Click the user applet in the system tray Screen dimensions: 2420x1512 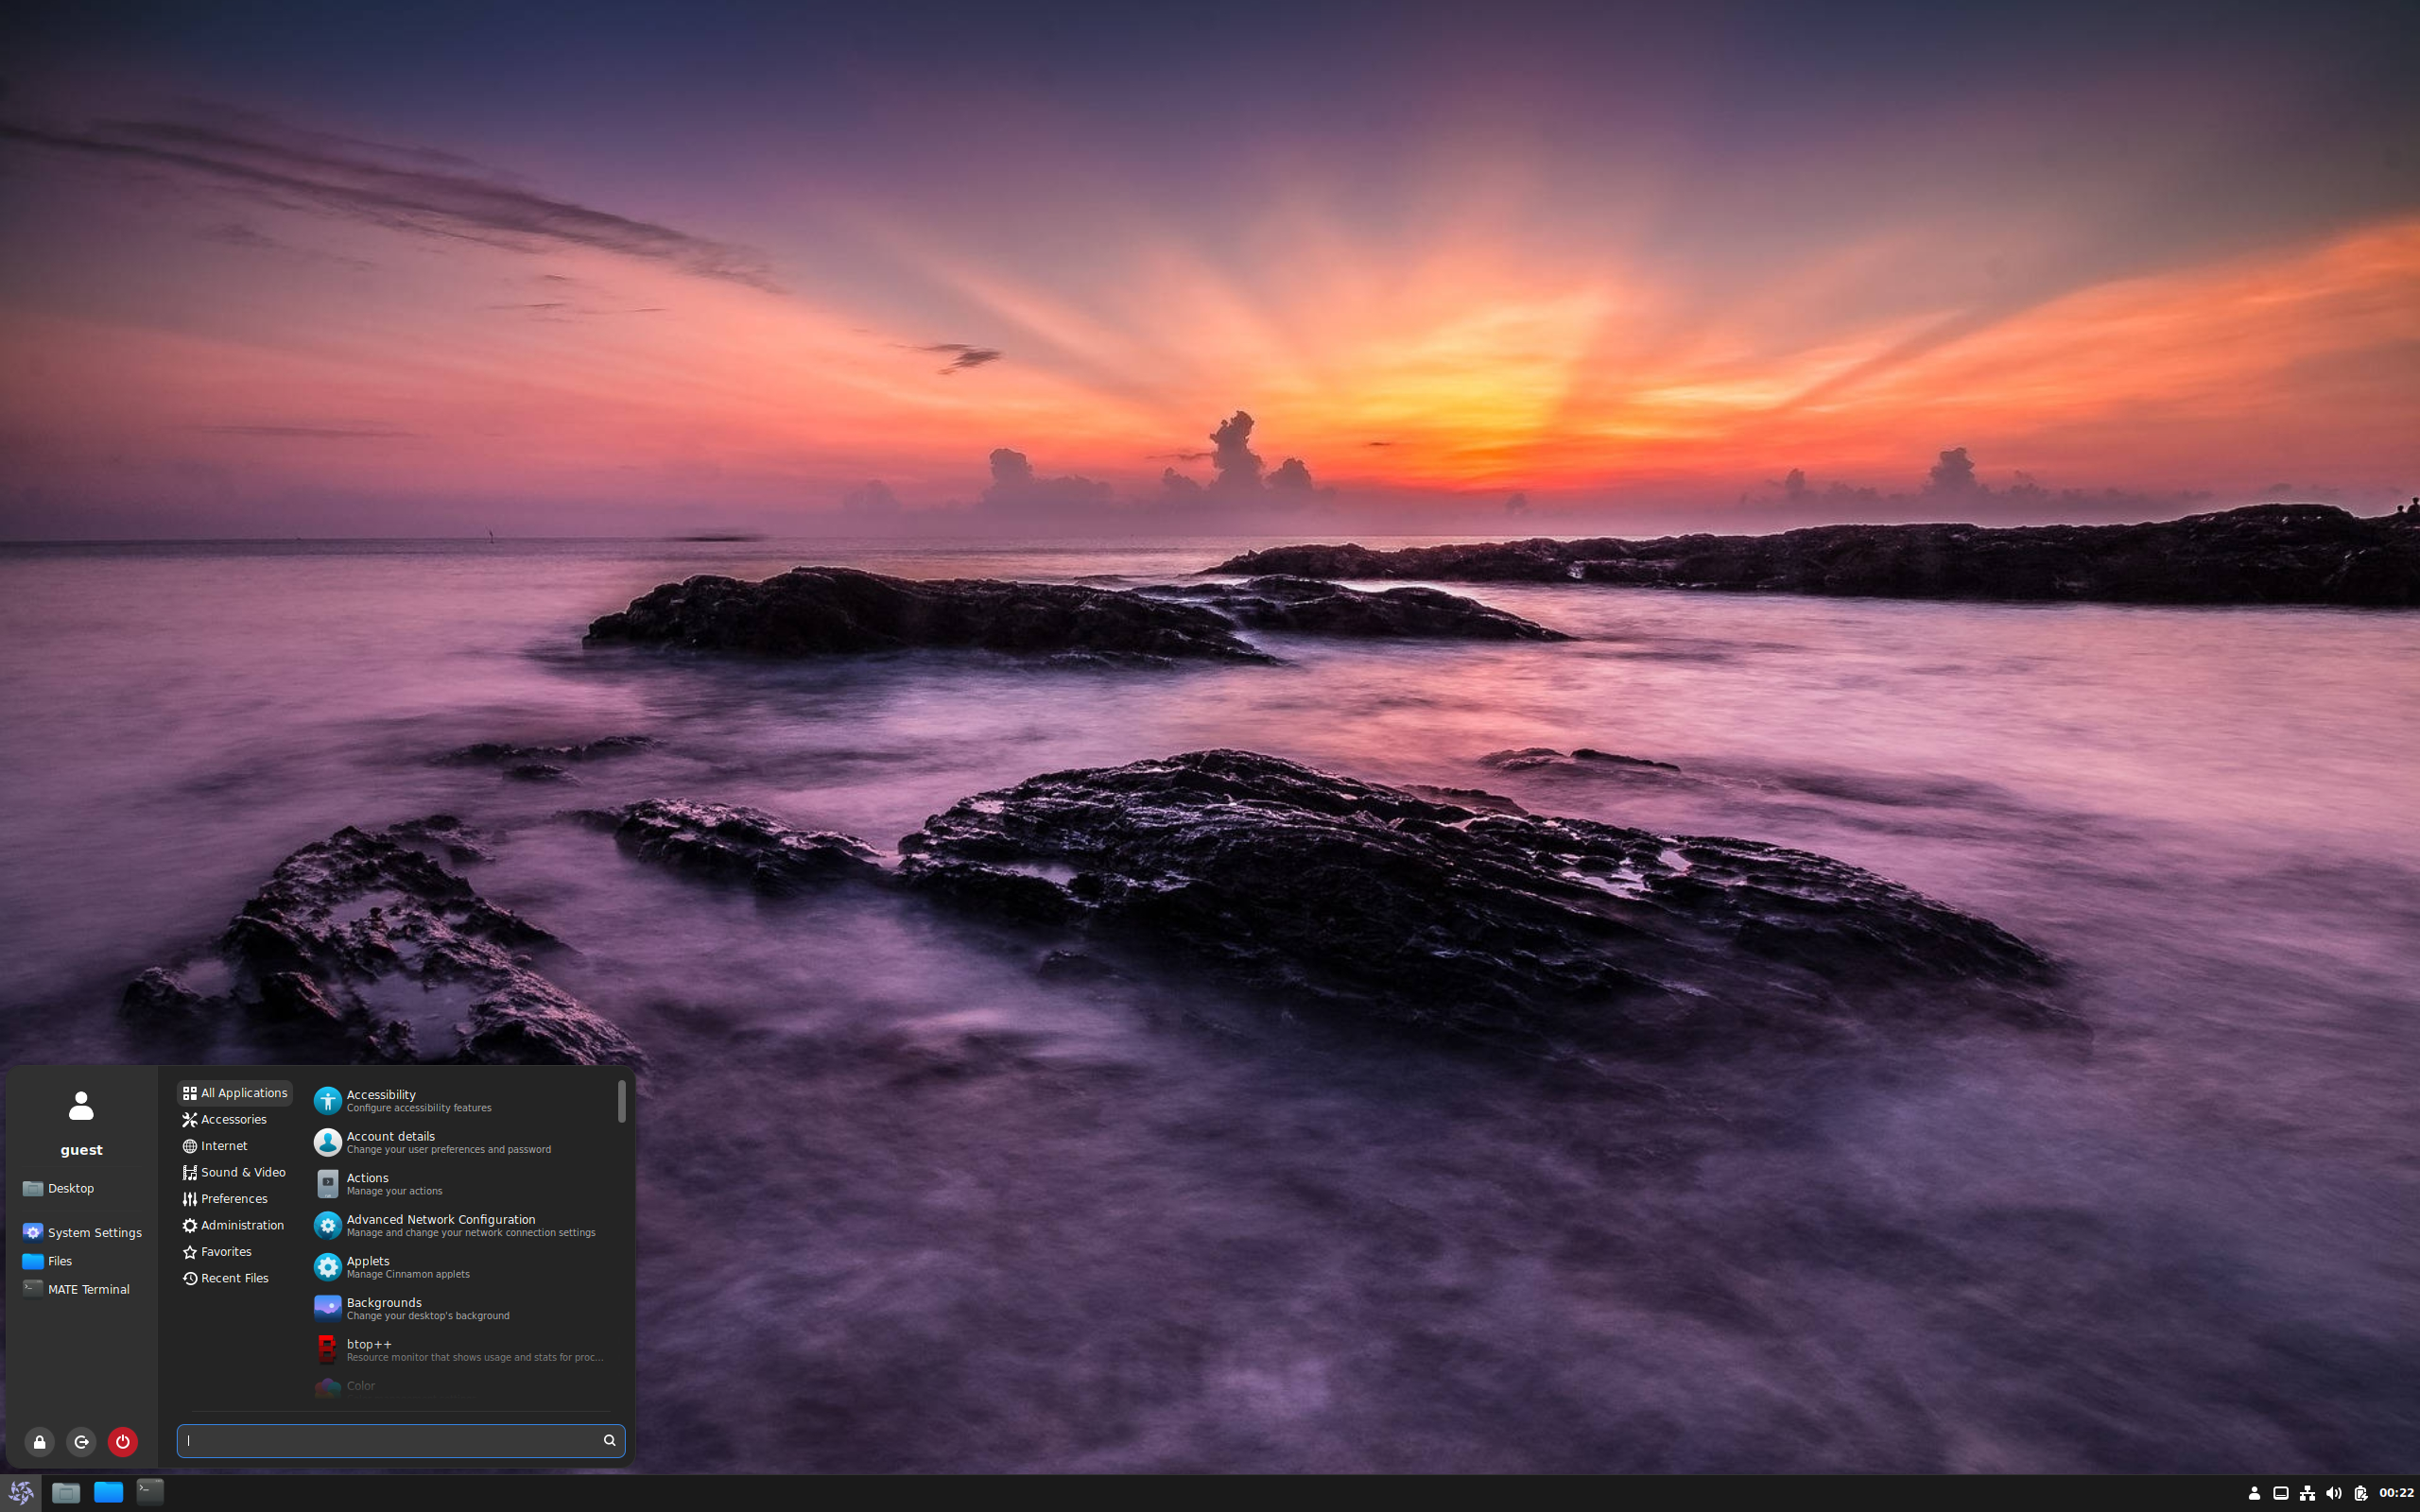click(x=2254, y=1493)
